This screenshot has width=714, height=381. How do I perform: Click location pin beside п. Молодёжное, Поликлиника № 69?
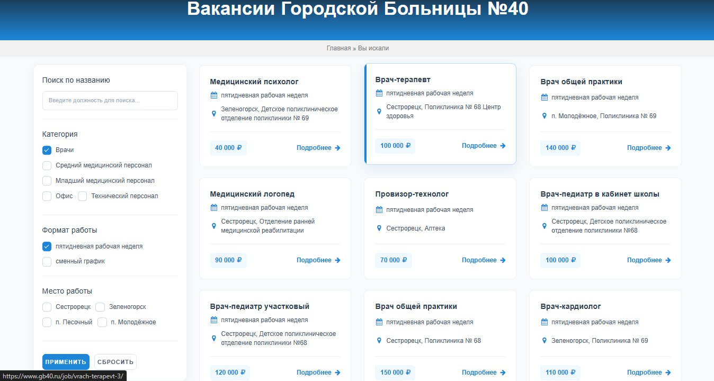[545, 116]
